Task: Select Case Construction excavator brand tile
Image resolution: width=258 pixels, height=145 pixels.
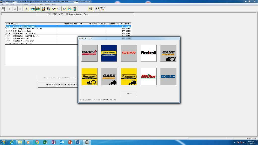Action: [168, 53]
